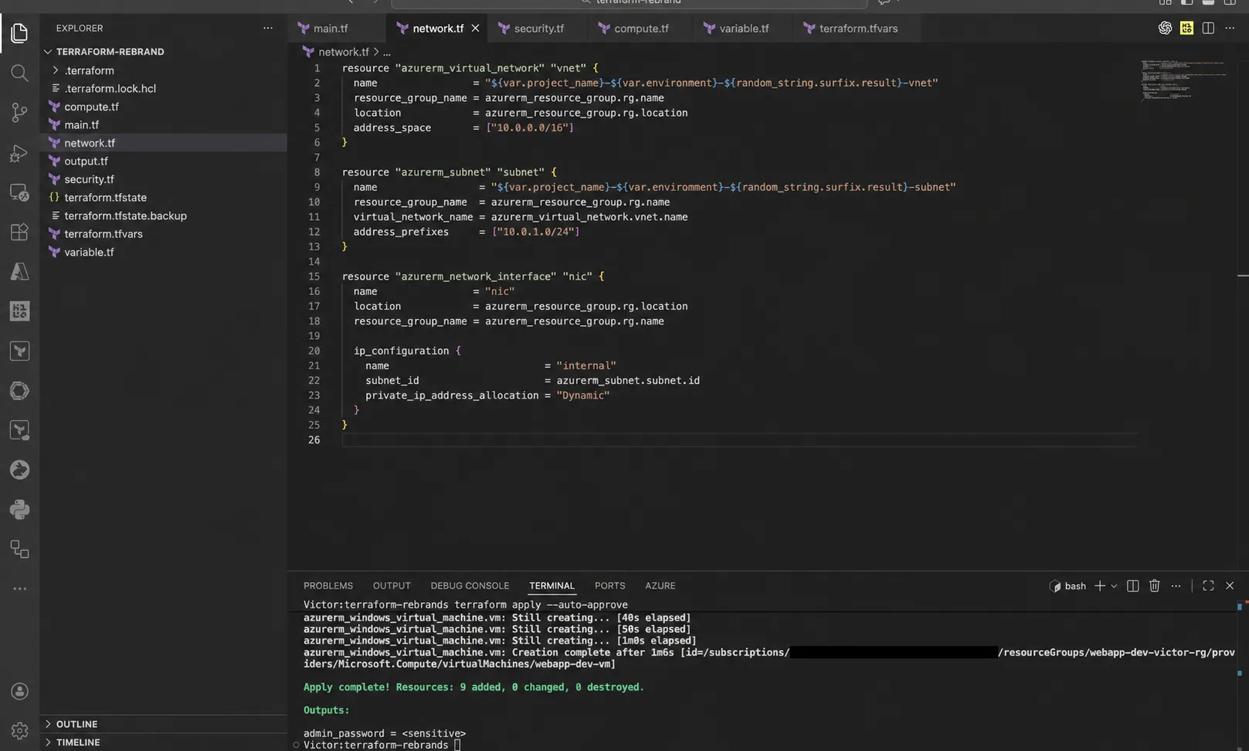Click the command center search box
The height and width of the screenshot is (751, 1249).
630,3
